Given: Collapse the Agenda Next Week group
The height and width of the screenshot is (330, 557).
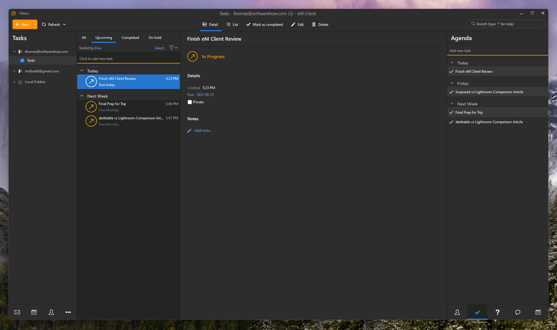Looking at the screenshot, I should [x=452, y=104].
